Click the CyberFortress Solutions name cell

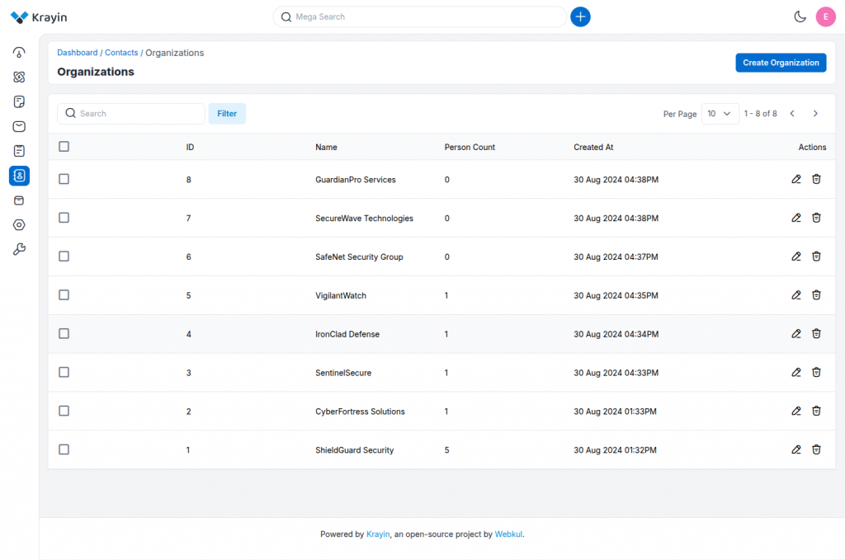point(360,412)
